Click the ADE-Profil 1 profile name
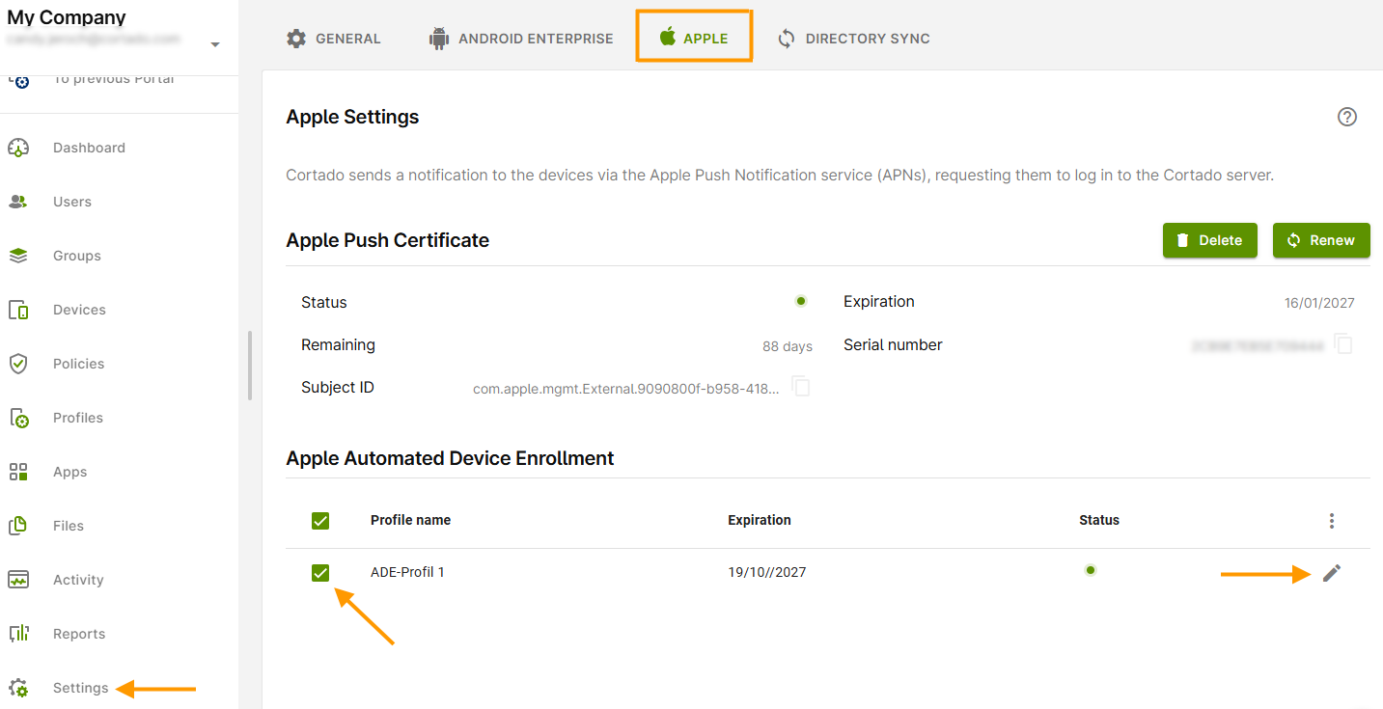This screenshot has width=1383, height=709. [407, 572]
